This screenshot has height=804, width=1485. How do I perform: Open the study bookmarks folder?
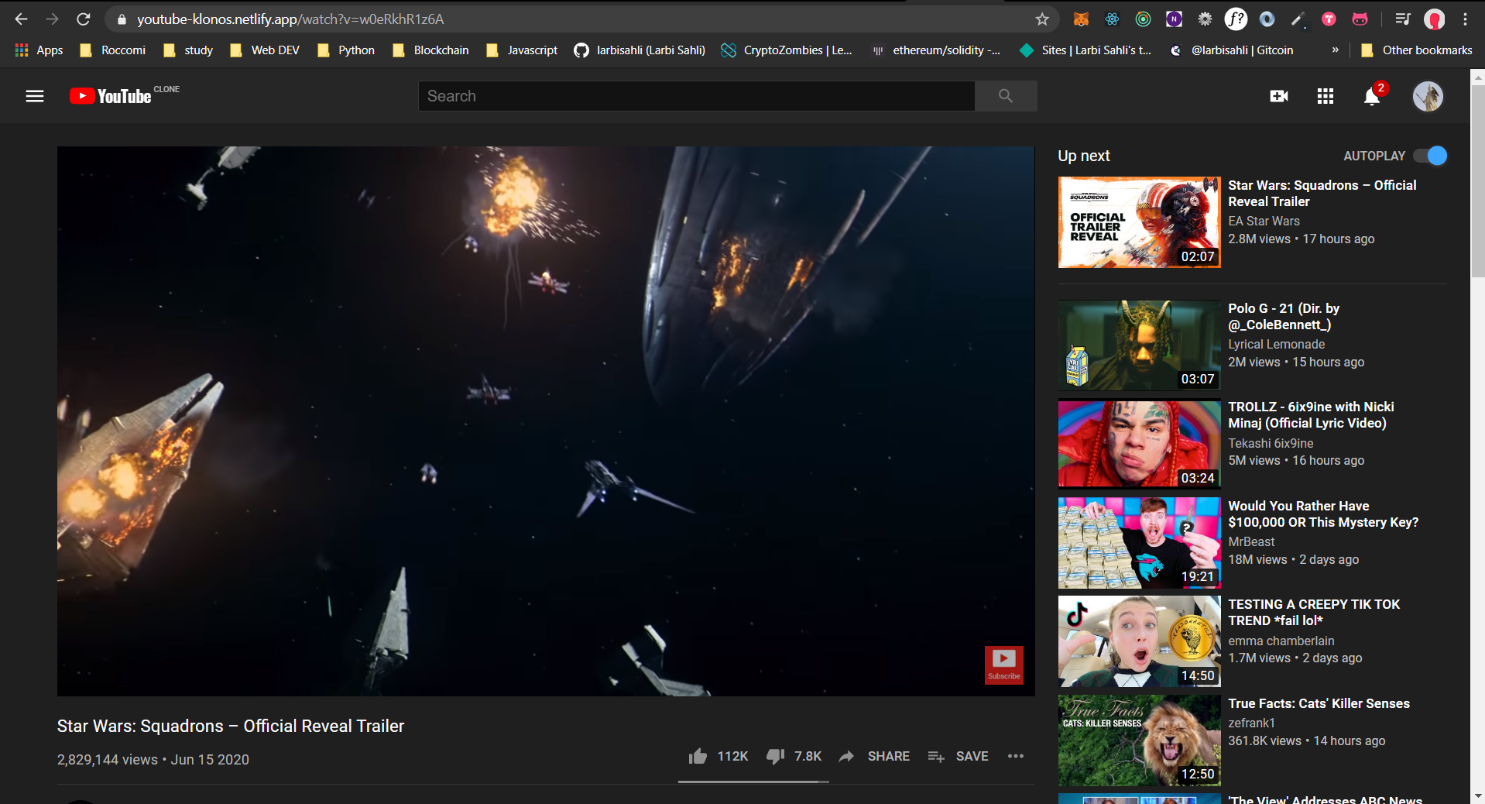coord(188,50)
